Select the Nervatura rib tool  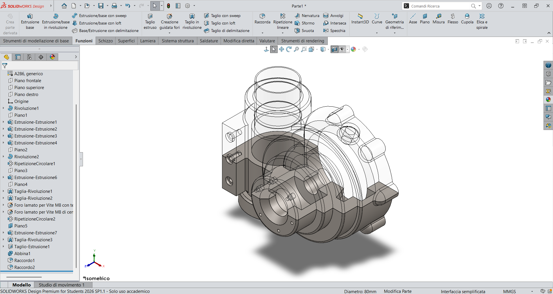(x=307, y=16)
